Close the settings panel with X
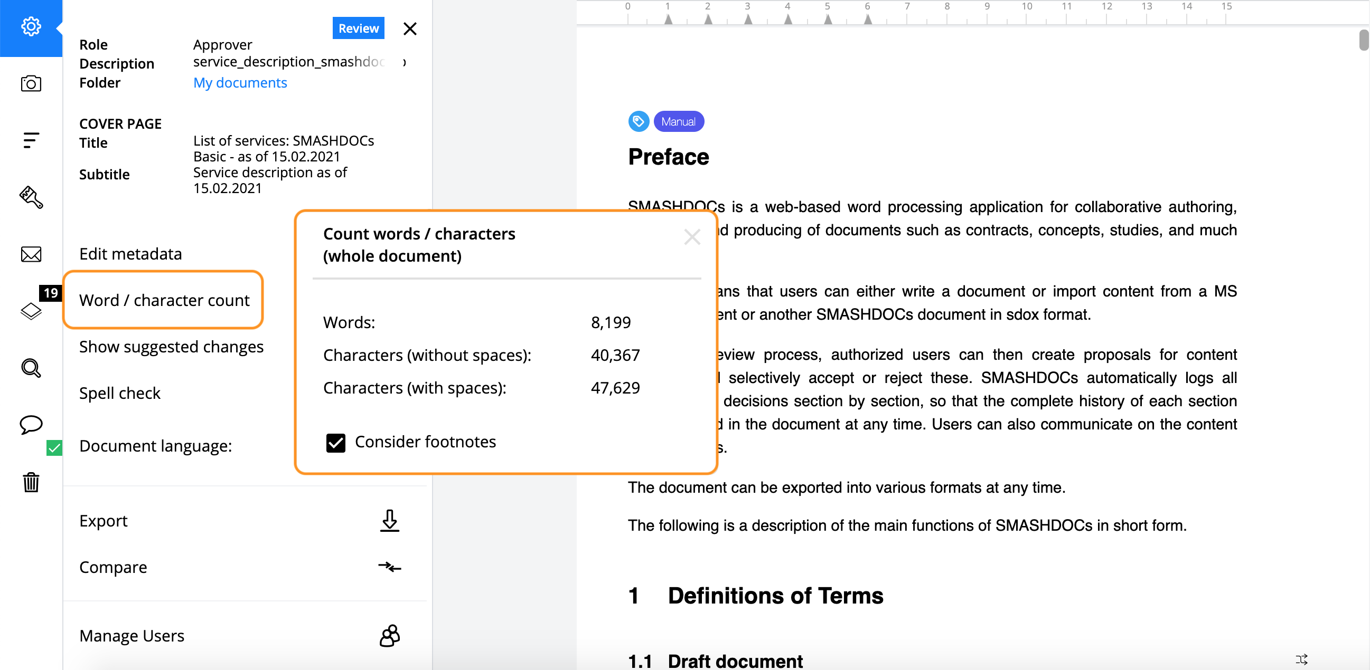This screenshot has height=670, width=1370. 410,28
